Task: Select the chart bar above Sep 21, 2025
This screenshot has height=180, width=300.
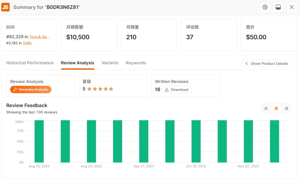Action: click(144, 141)
